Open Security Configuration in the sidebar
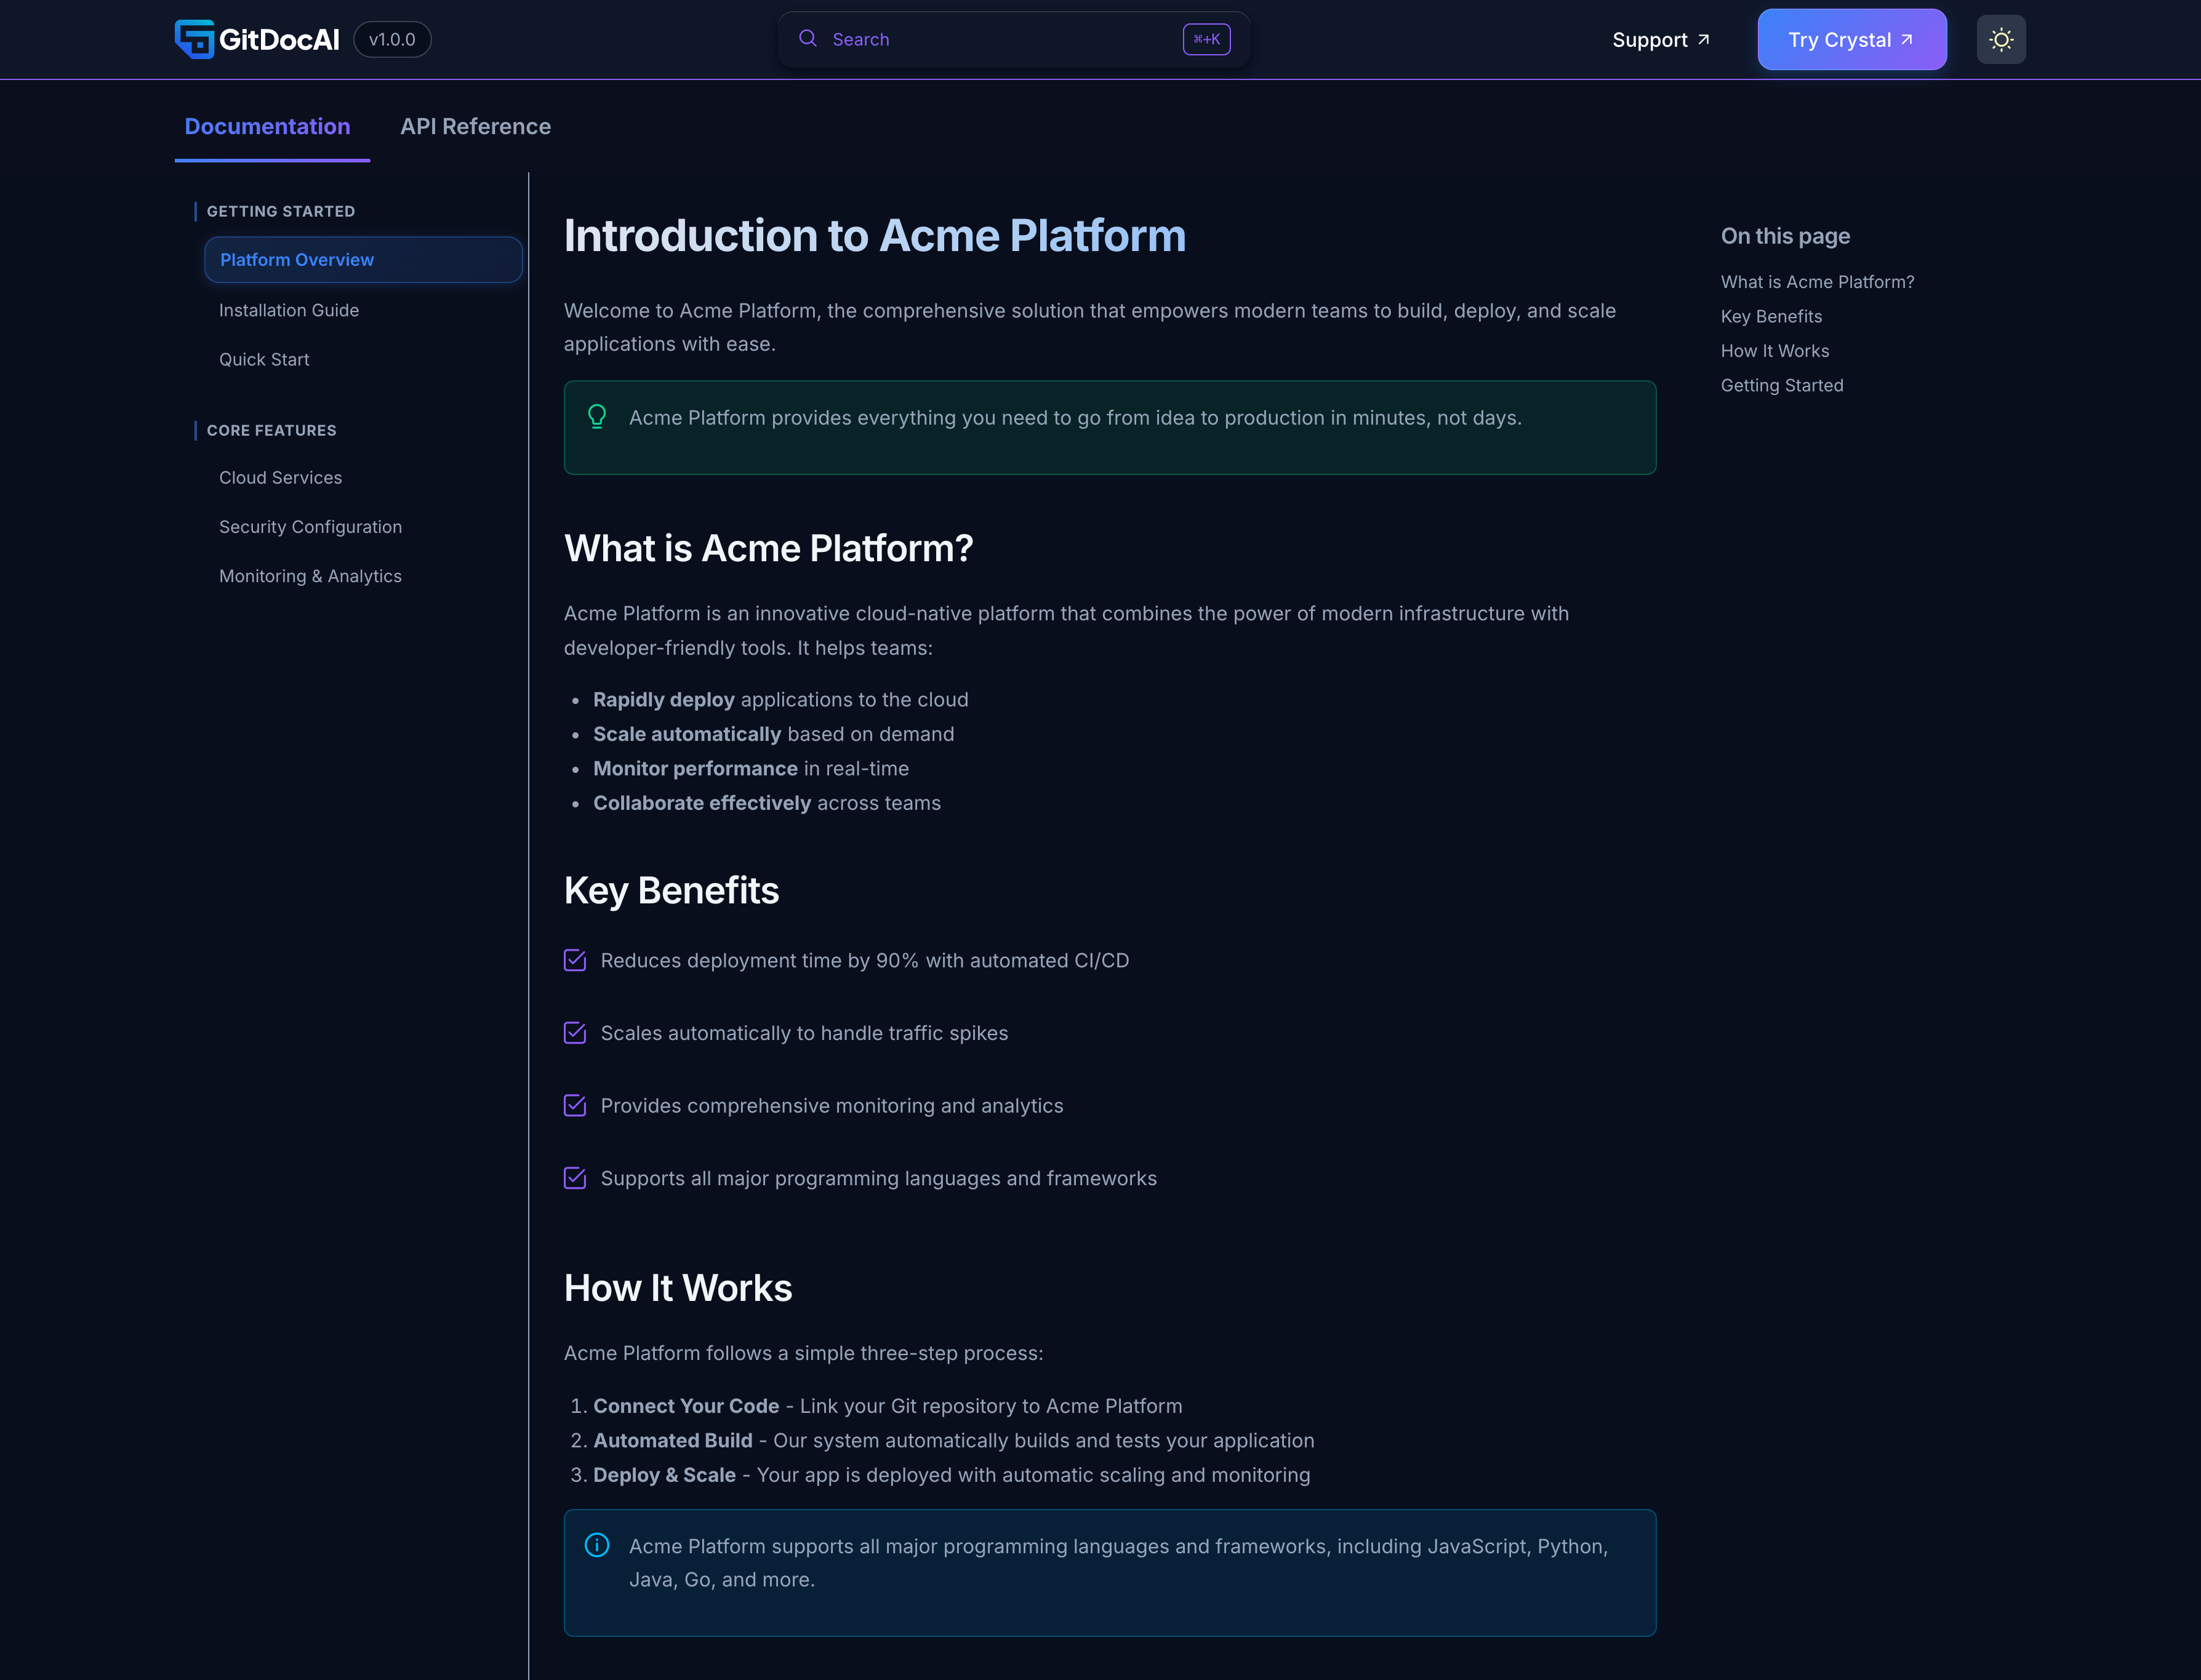The height and width of the screenshot is (1680, 2201). coord(310,527)
